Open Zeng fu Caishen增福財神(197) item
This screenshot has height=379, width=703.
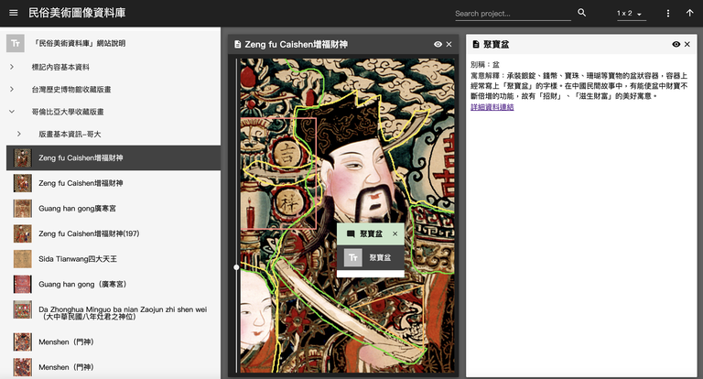114,233
